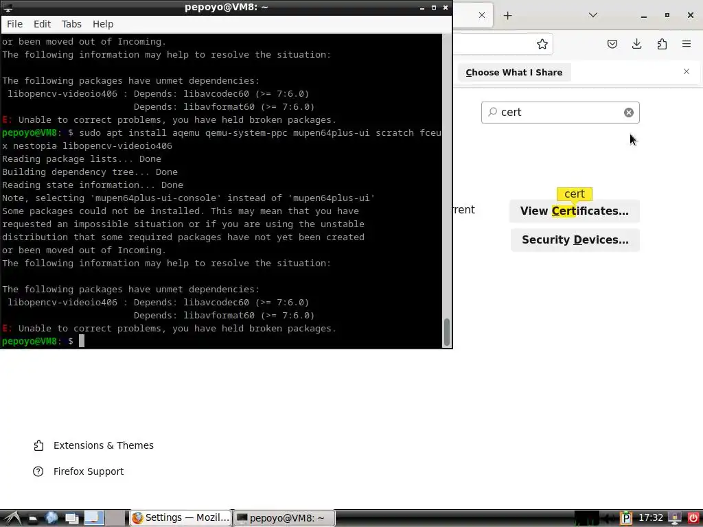Screen dimensions: 703x527
Task: Switch to Settings — Mozilla taskbar window
Action: [181, 518]
